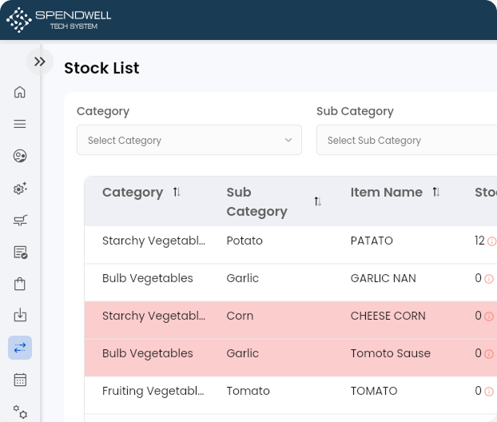Select the CHEESE CORN item cell
Image resolution: width=497 pixels, height=422 pixels.
coord(388,316)
